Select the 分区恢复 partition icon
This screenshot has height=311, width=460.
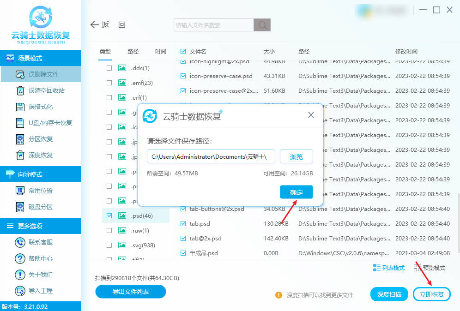point(20,139)
